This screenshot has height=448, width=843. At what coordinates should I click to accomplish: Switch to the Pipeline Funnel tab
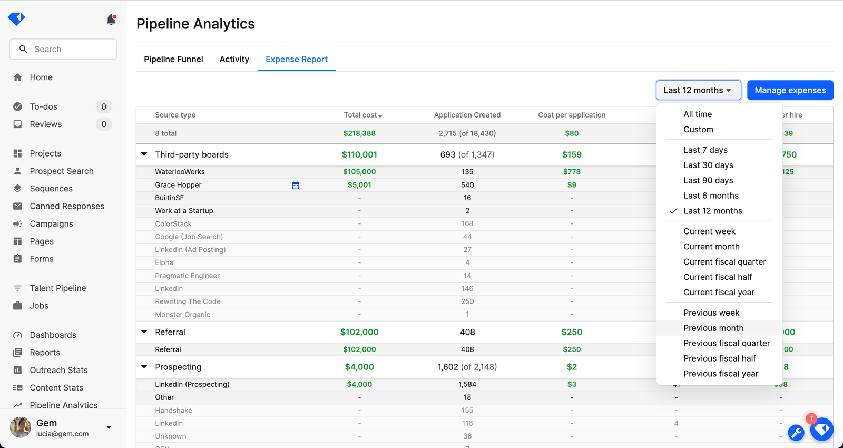(x=173, y=59)
